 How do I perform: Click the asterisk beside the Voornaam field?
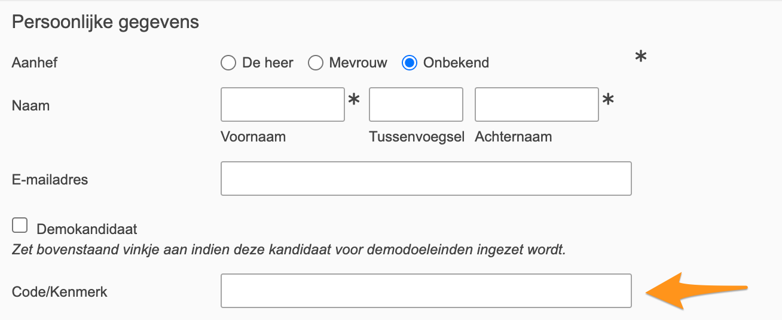pyautogui.click(x=354, y=100)
